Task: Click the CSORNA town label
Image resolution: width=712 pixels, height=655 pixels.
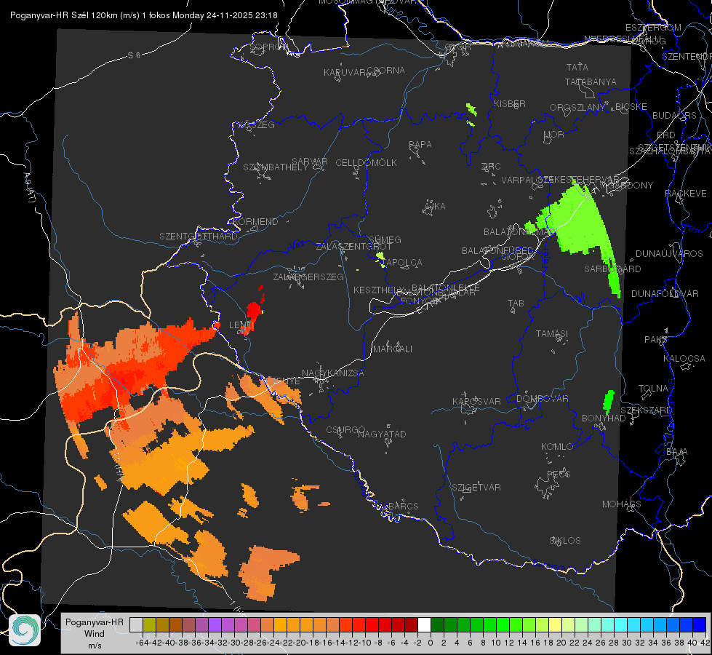Action: (x=386, y=71)
